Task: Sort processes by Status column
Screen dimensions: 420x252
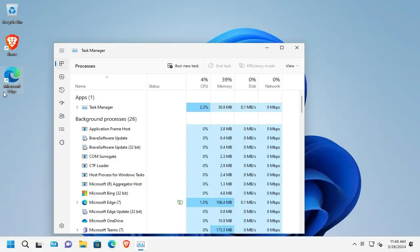Action: click(166, 82)
